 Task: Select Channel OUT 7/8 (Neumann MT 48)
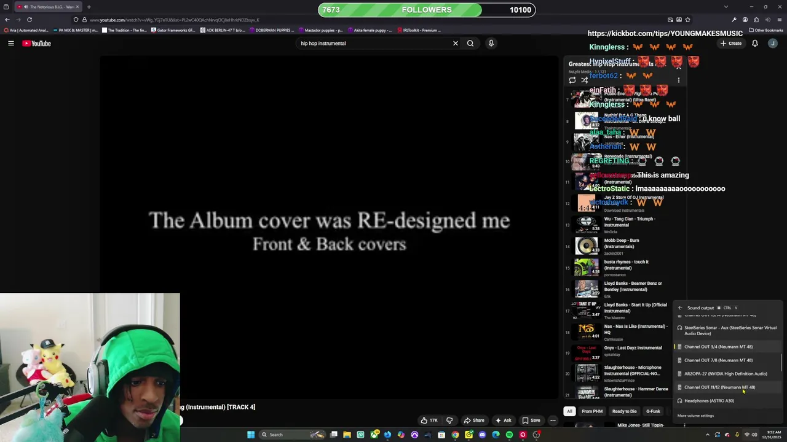pos(727,360)
